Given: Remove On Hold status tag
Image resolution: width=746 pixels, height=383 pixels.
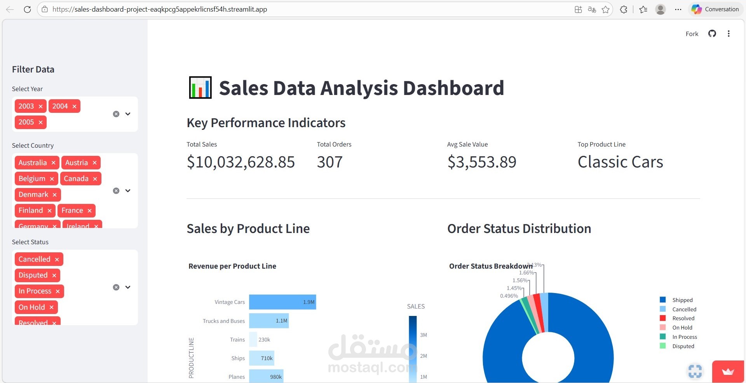Looking at the screenshot, I should (51, 307).
